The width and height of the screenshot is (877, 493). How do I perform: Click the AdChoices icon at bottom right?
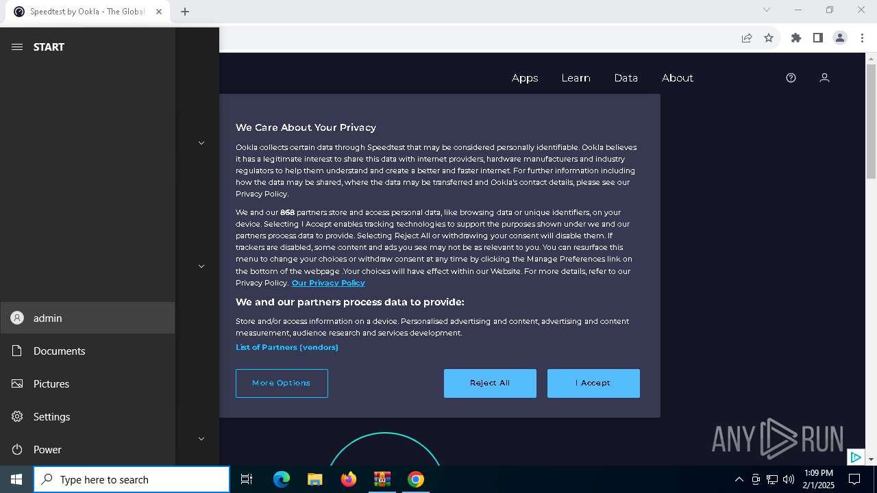coord(856,457)
